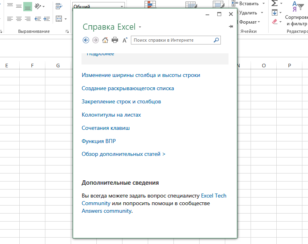Viewport: 308px width, 244px height.
Task: Decrease the cell indent
Action: tap(38, 19)
